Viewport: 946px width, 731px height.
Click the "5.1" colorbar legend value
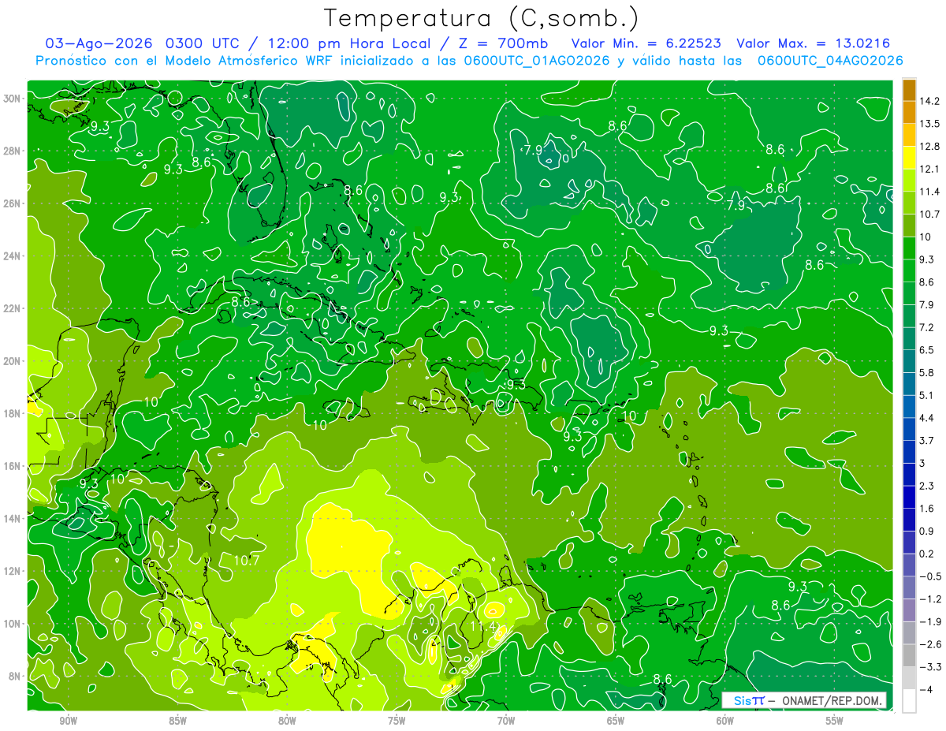(927, 395)
